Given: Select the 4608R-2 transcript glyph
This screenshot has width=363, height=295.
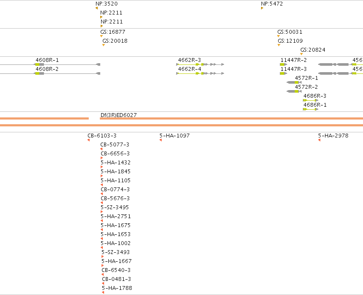Looking at the screenshot, I should click(x=50, y=73).
